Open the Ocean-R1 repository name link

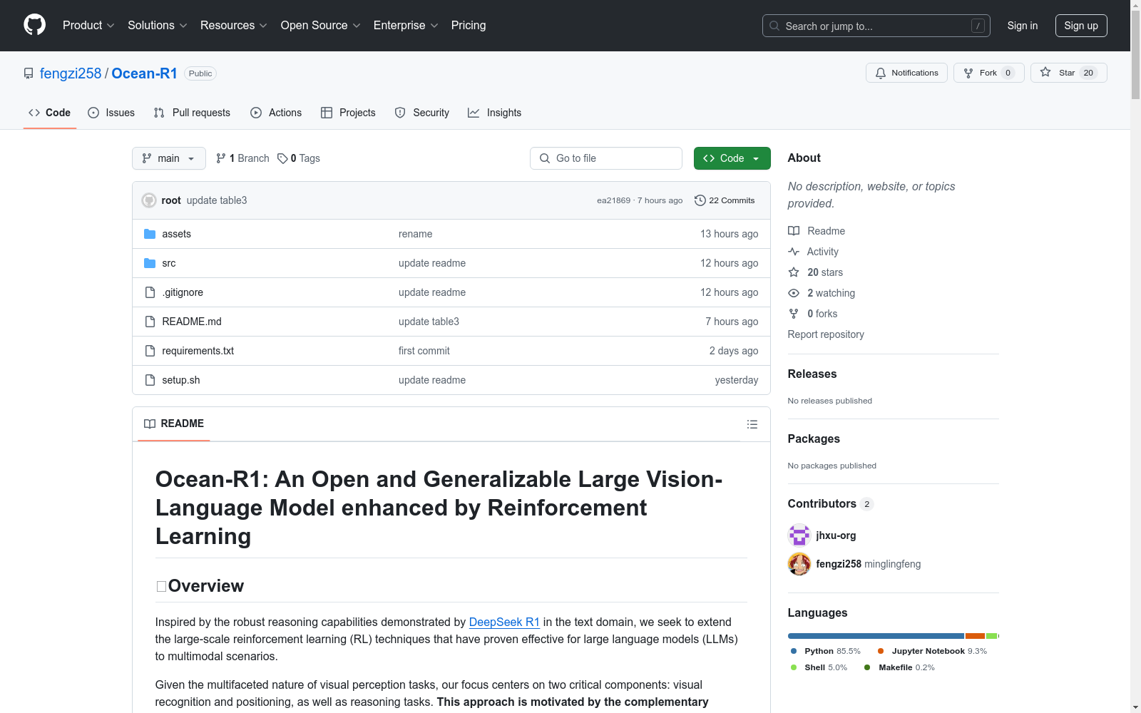click(x=145, y=73)
